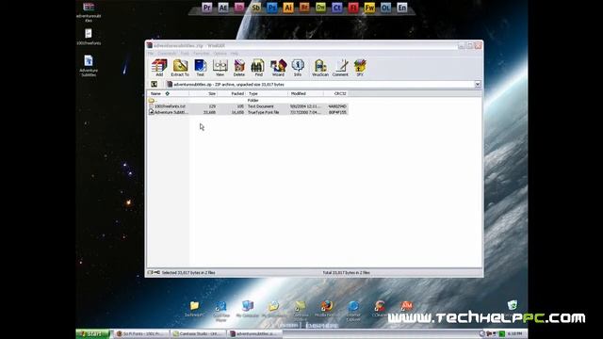Open the Tools menu
This screenshot has height=339, width=603.
click(x=185, y=54)
